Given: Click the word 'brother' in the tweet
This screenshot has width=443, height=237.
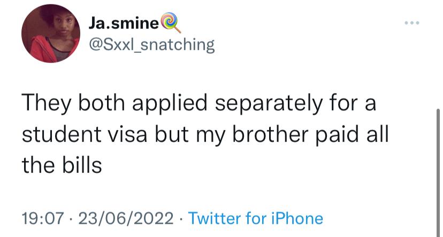Looking at the screenshot, I should (270, 134).
